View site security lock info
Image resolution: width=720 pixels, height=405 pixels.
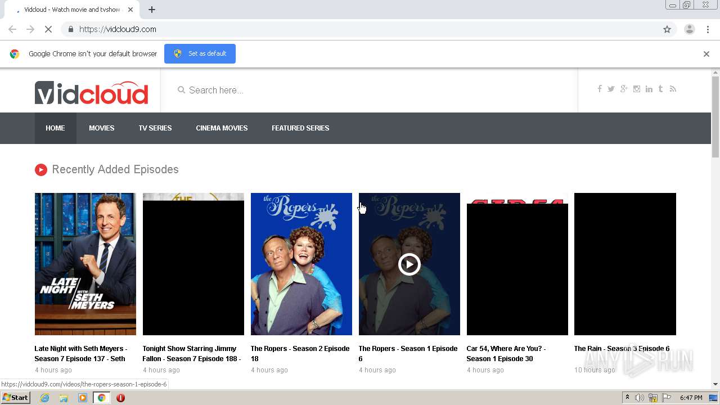point(70,29)
